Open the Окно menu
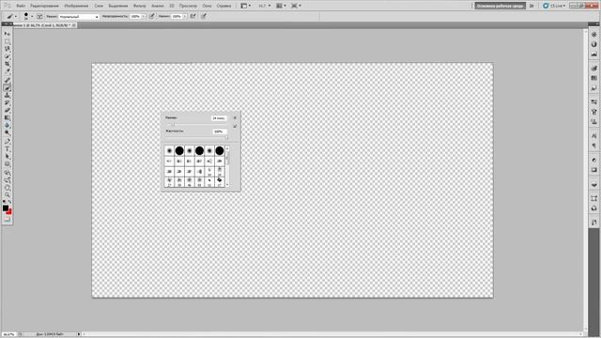The width and height of the screenshot is (601, 338). [x=207, y=6]
